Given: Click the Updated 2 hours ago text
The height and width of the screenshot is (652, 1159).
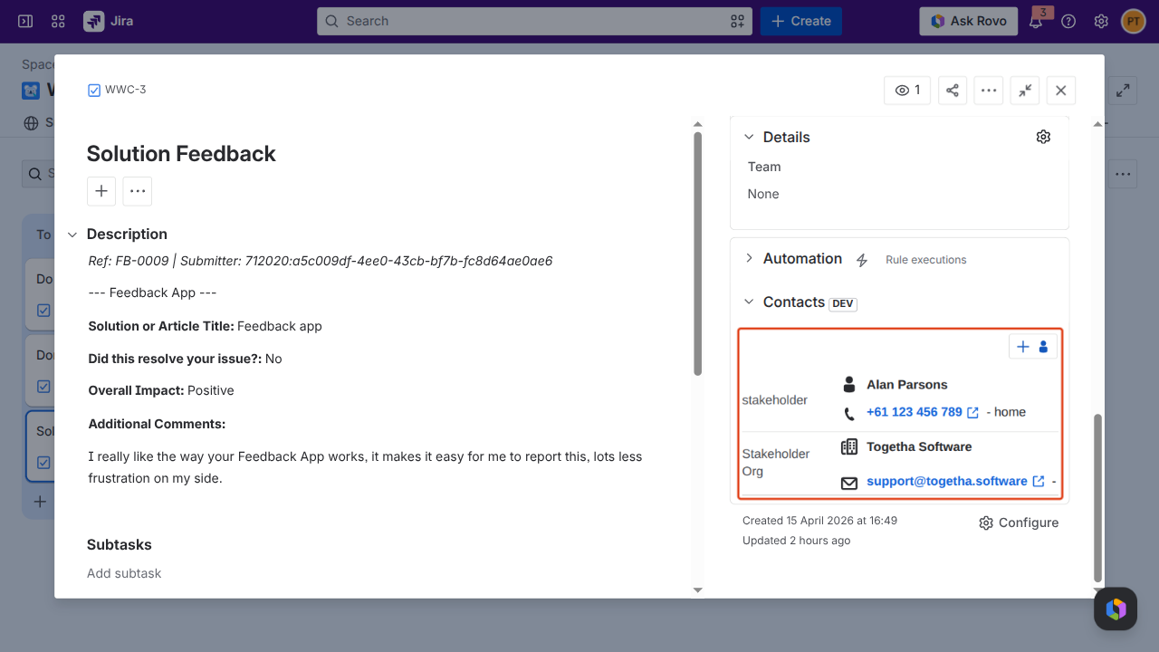Looking at the screenshot, I should coord(796,541).
